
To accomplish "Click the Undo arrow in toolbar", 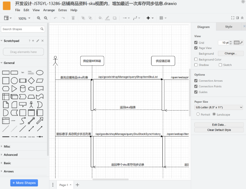I will [x=55, y=18].
